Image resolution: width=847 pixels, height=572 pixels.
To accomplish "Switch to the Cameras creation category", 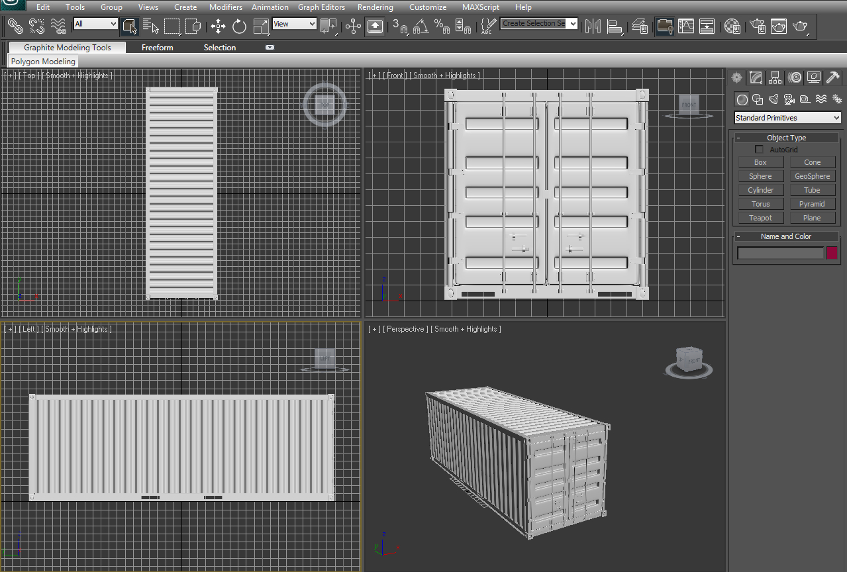I will click(x=789, y=99).
